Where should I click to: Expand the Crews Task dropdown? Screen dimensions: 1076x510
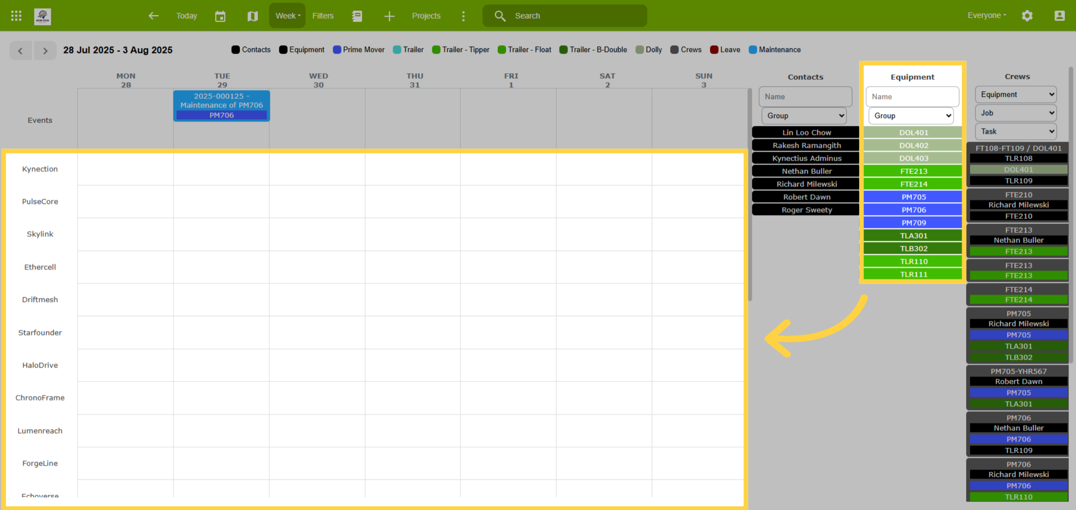click(x=1016, y=131)
